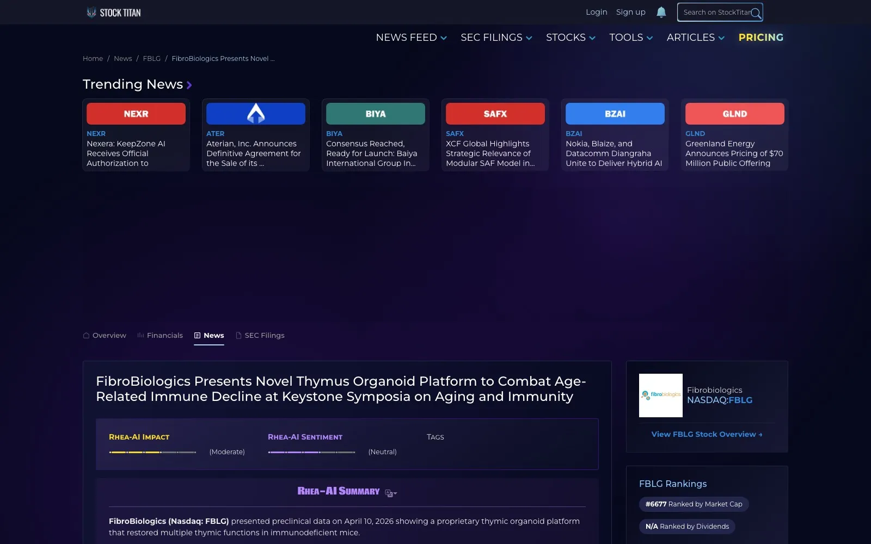Go to Home breadcrumb
This screenshot has height=544, width=871.
[x=93, y=59]
